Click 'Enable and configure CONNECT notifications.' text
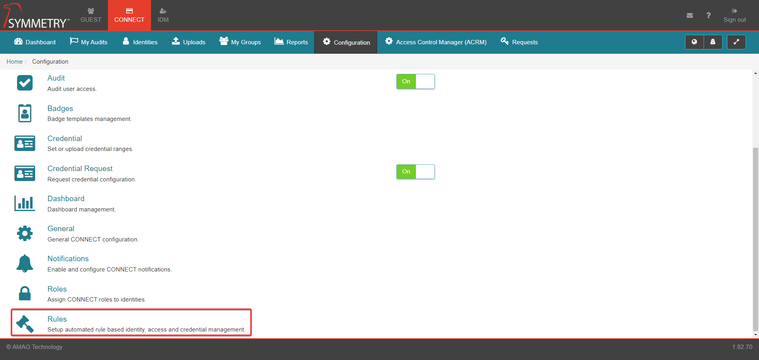Viewport: 759px width, 360px height. (110, 270)
